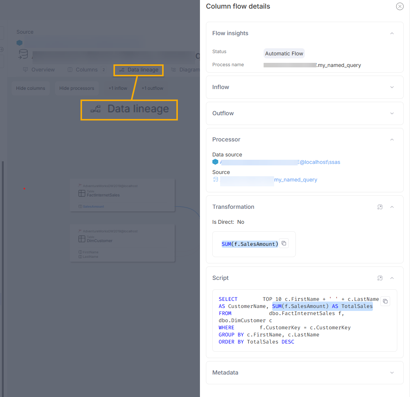Click the named query source icon

tap(215, 179)
